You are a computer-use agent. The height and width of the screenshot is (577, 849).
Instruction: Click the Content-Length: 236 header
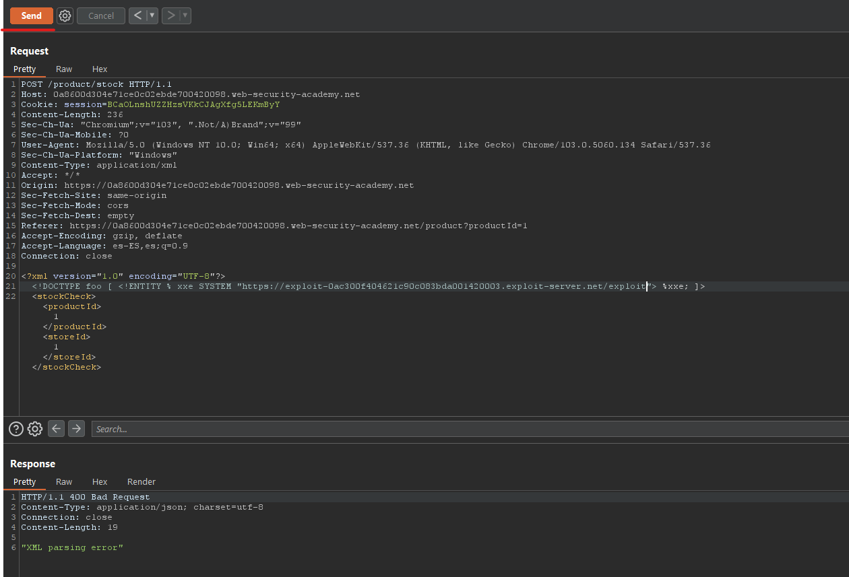[x=72, y=114]
